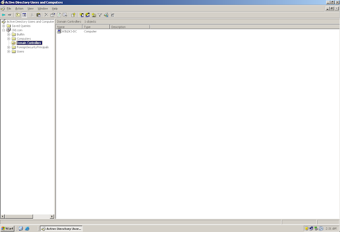
Task: Click the Refresh toolbar icon
Action: pos(59,15)
